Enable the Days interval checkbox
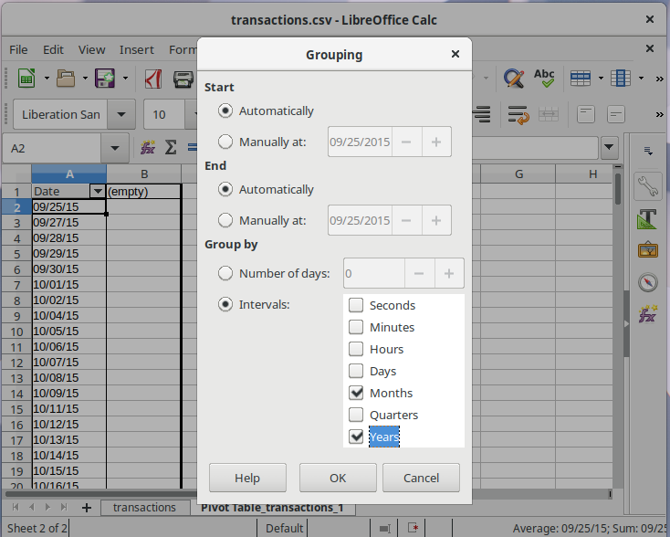This screenshot has height=537, width=670. 356,371
